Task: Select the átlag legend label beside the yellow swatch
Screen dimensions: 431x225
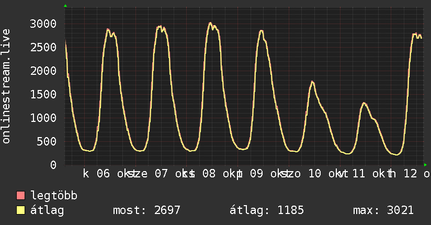Action: coord(47,211)
